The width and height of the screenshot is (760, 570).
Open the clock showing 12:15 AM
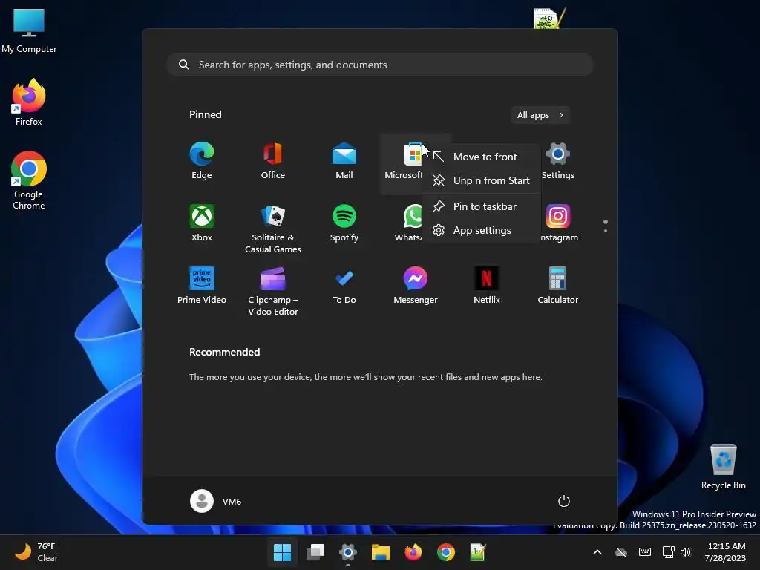point(725,552)
